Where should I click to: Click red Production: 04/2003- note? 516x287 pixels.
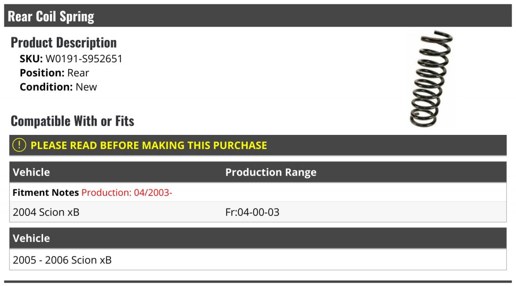tap(127, 192)
